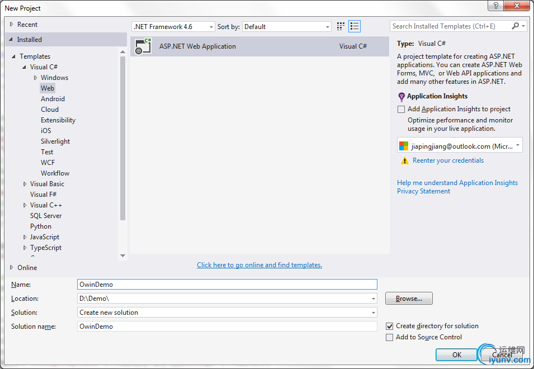The image size is (534, 369).
Task: Close the New Project dialog
Action: pos(517,6)
